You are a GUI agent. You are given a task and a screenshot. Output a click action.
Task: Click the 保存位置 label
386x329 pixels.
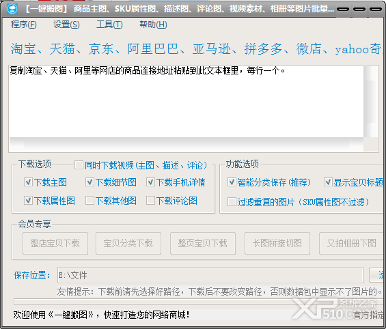(31, 275)
